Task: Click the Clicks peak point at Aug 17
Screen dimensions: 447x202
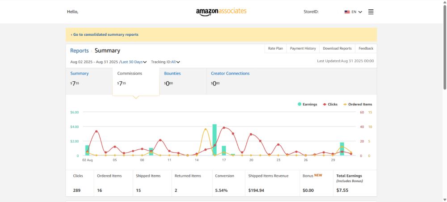Action: click(224, 128)
